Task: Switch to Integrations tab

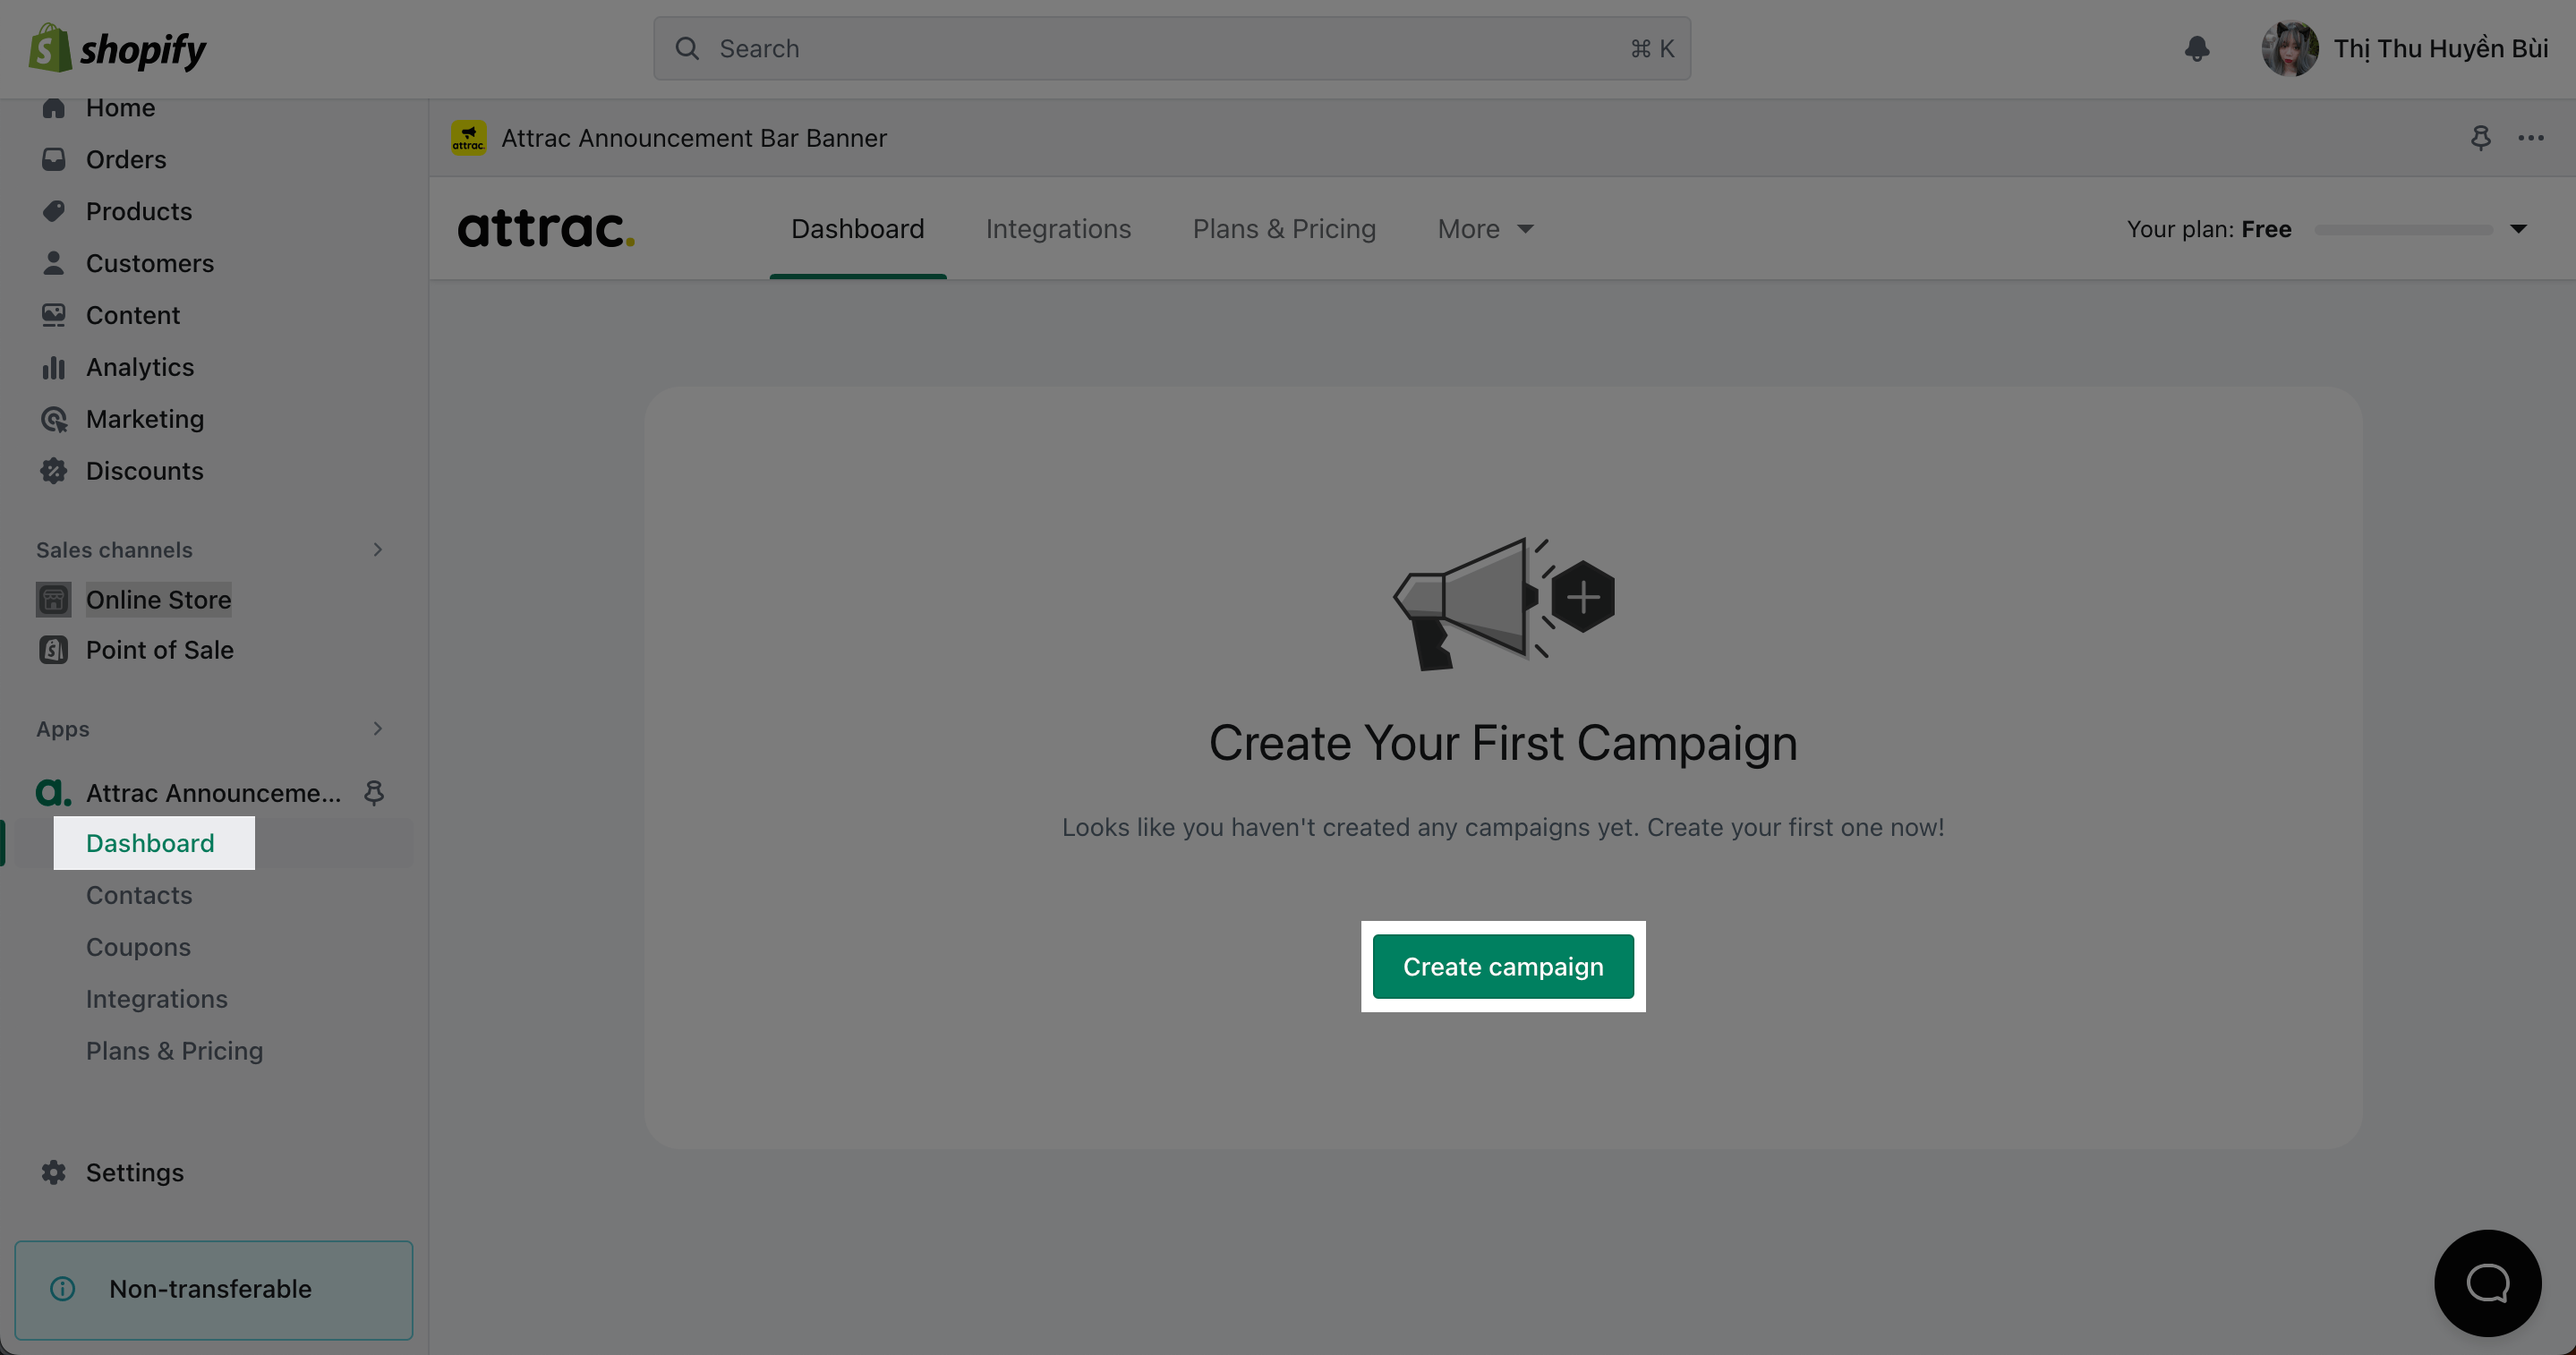Action: [1058, 229]
